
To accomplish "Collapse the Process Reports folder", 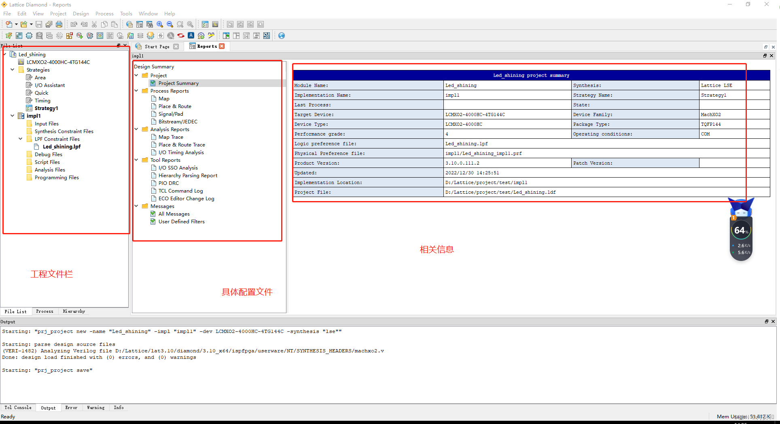I will tap(136, 91).
